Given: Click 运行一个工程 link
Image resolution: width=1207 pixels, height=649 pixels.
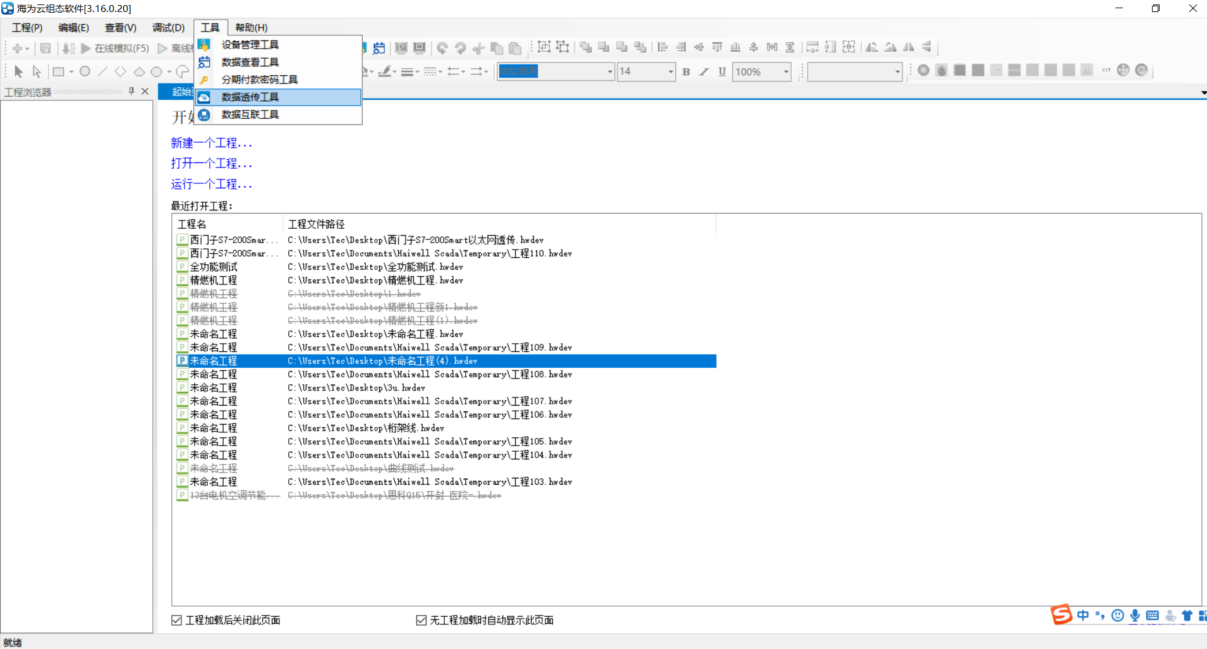Looking at the screenshot, I should [x=211, y=185].
